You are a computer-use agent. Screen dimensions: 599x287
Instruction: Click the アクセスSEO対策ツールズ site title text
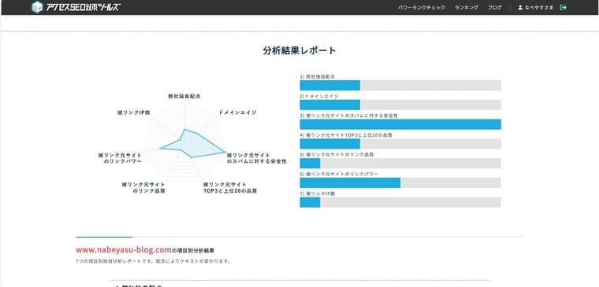point(84,7)
